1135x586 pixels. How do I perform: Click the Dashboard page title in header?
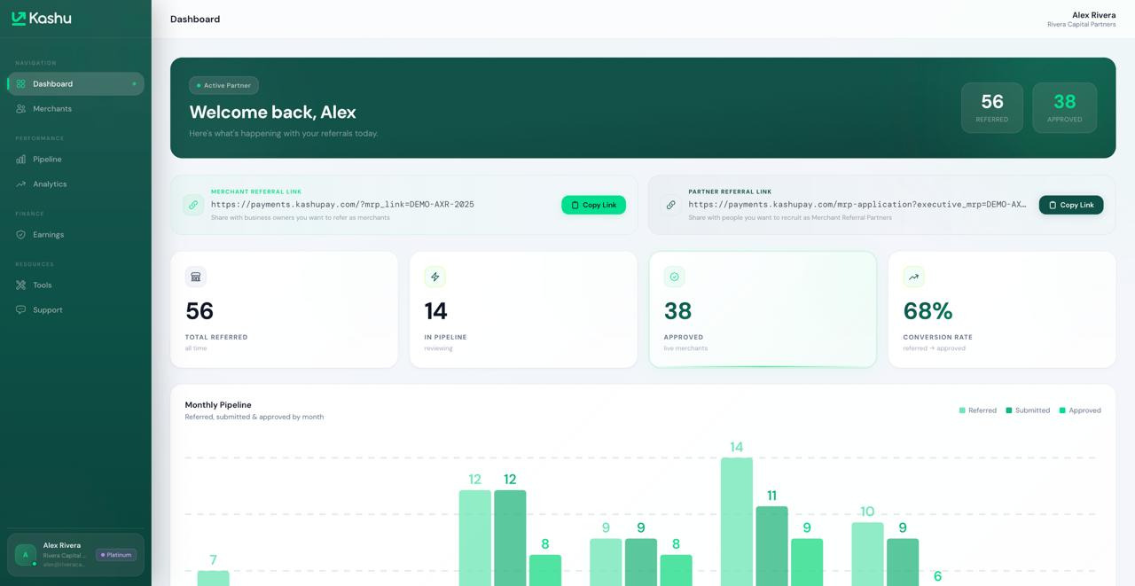pyautogui.click(x=195, y=20)
